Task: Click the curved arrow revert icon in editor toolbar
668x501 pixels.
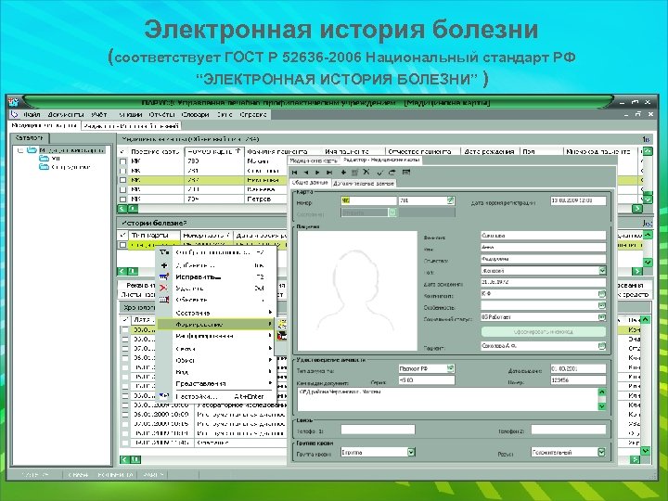Action: [392, 173]
